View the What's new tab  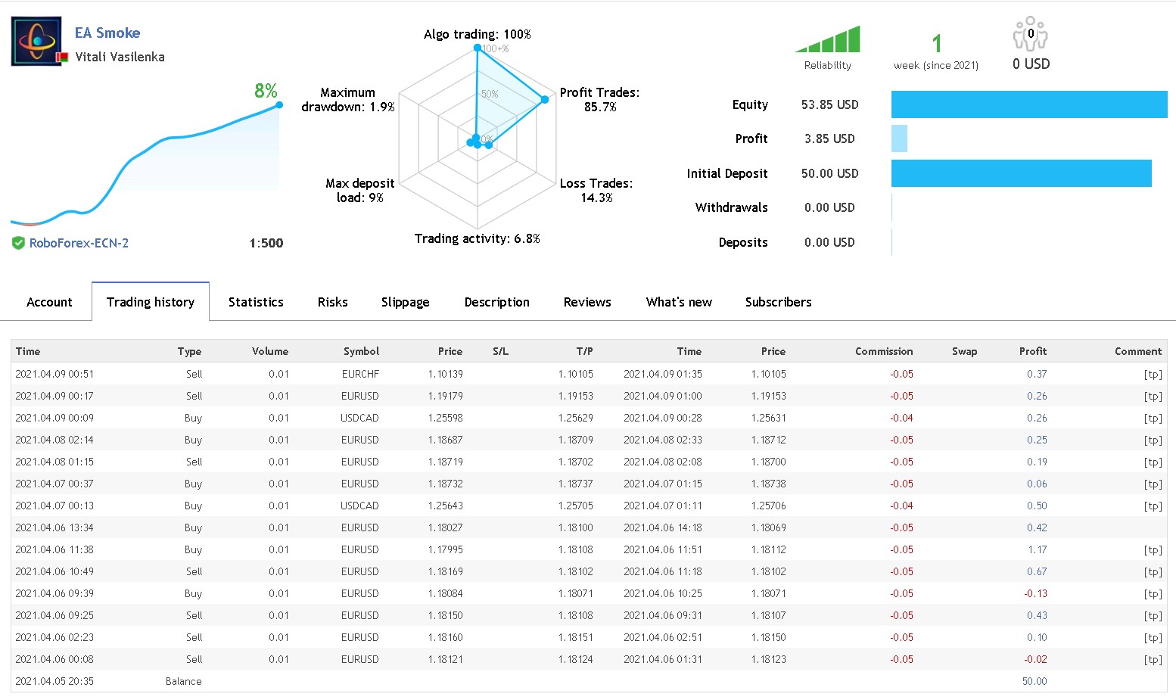[679, 302]
